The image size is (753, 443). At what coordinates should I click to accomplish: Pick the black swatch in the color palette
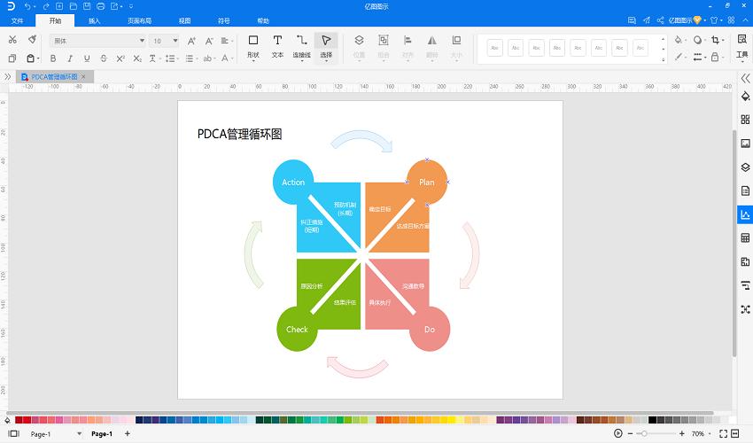pos(652,420)
